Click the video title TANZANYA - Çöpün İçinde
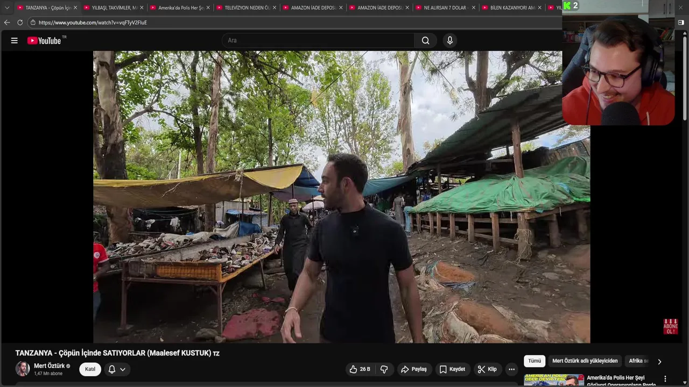Screen dimensions: 689x387 117,353
